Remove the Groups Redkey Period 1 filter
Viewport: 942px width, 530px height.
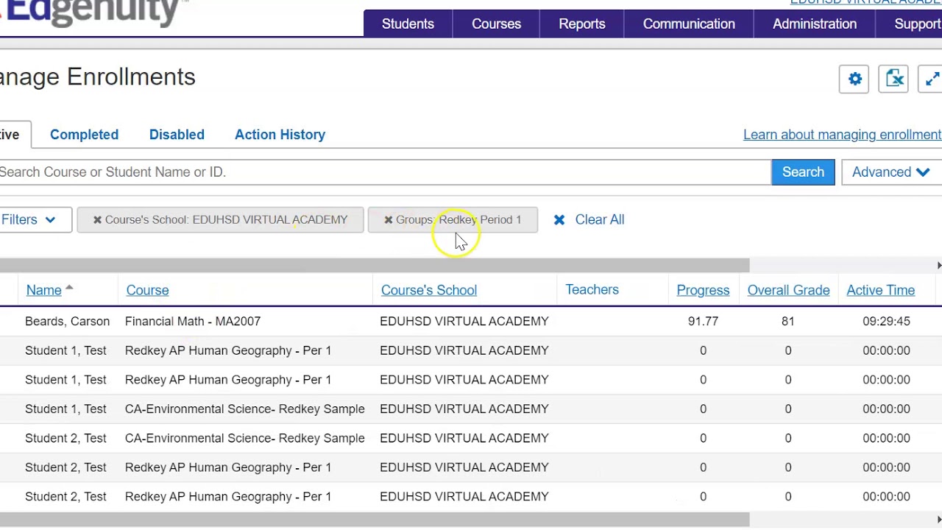point(389,220)
